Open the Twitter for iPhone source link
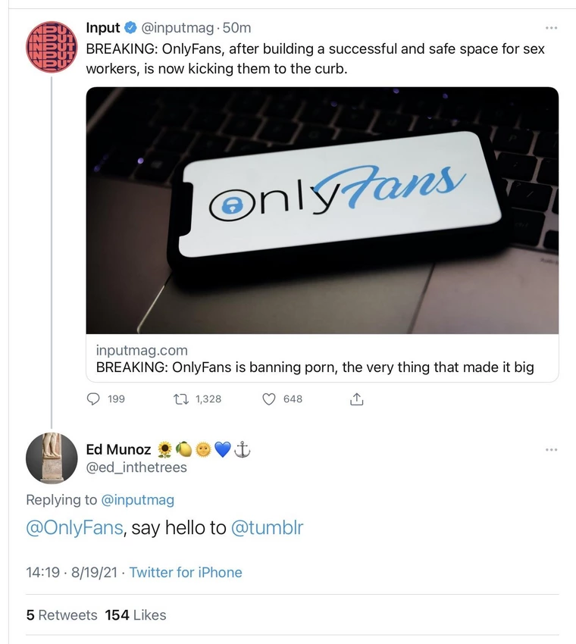Screen dimensions: 576x644 (186, 572)
